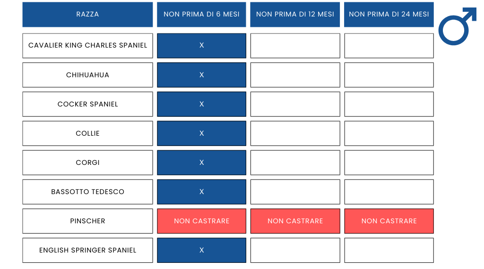
Task: Click the X mark in the Corgi row
Action: pos(201,163)
